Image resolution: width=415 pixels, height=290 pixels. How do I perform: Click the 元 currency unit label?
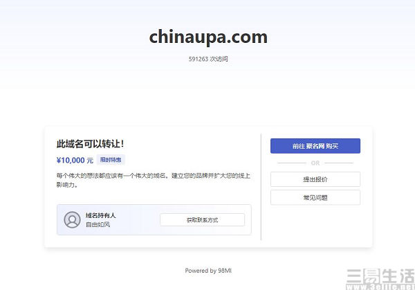tap(90, 161)
